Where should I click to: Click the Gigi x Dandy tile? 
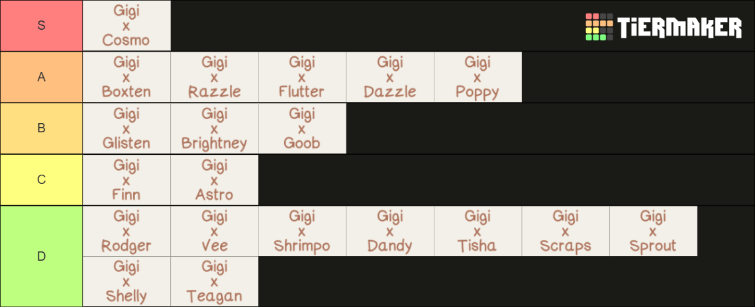[390, 231]
